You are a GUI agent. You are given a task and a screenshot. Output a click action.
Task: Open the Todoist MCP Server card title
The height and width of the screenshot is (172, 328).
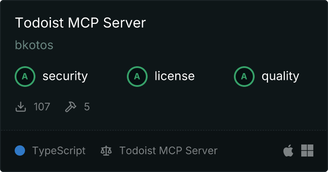click(x=80, y=22)
